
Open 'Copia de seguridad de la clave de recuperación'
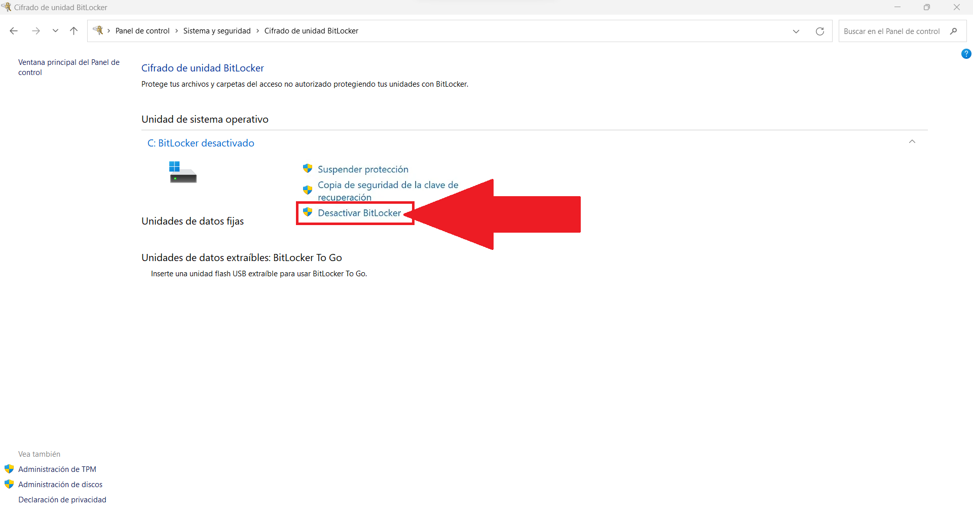tap(388, 191)
